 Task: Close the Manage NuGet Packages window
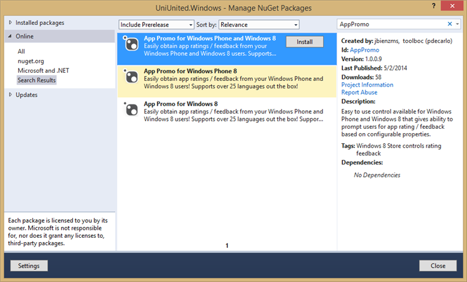pos(452,6)
